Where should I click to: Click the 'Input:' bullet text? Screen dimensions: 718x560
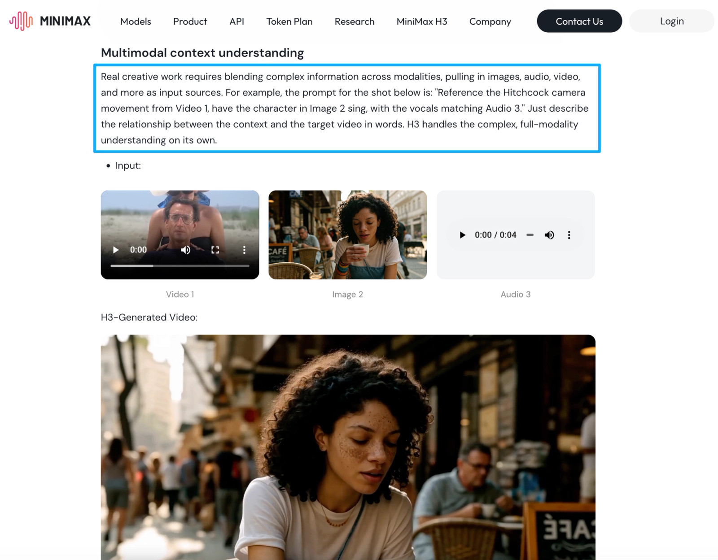pyautogui.click(x=128, y=165)
